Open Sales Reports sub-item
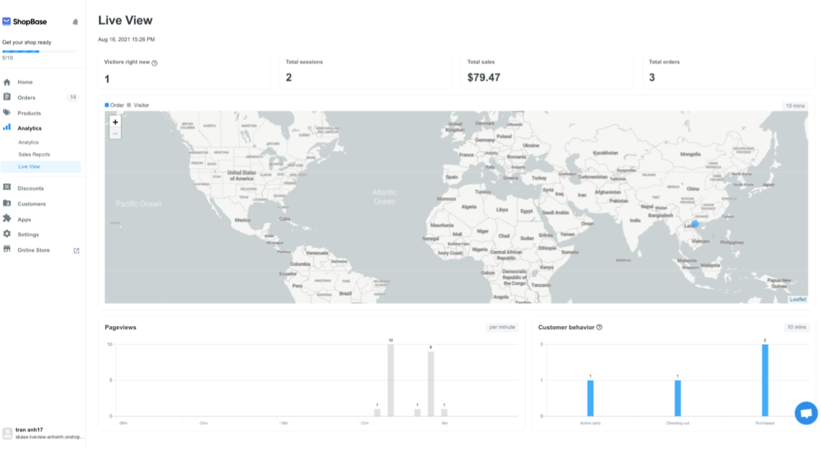Screen dimensions: 821x453 tap(34, 154)
